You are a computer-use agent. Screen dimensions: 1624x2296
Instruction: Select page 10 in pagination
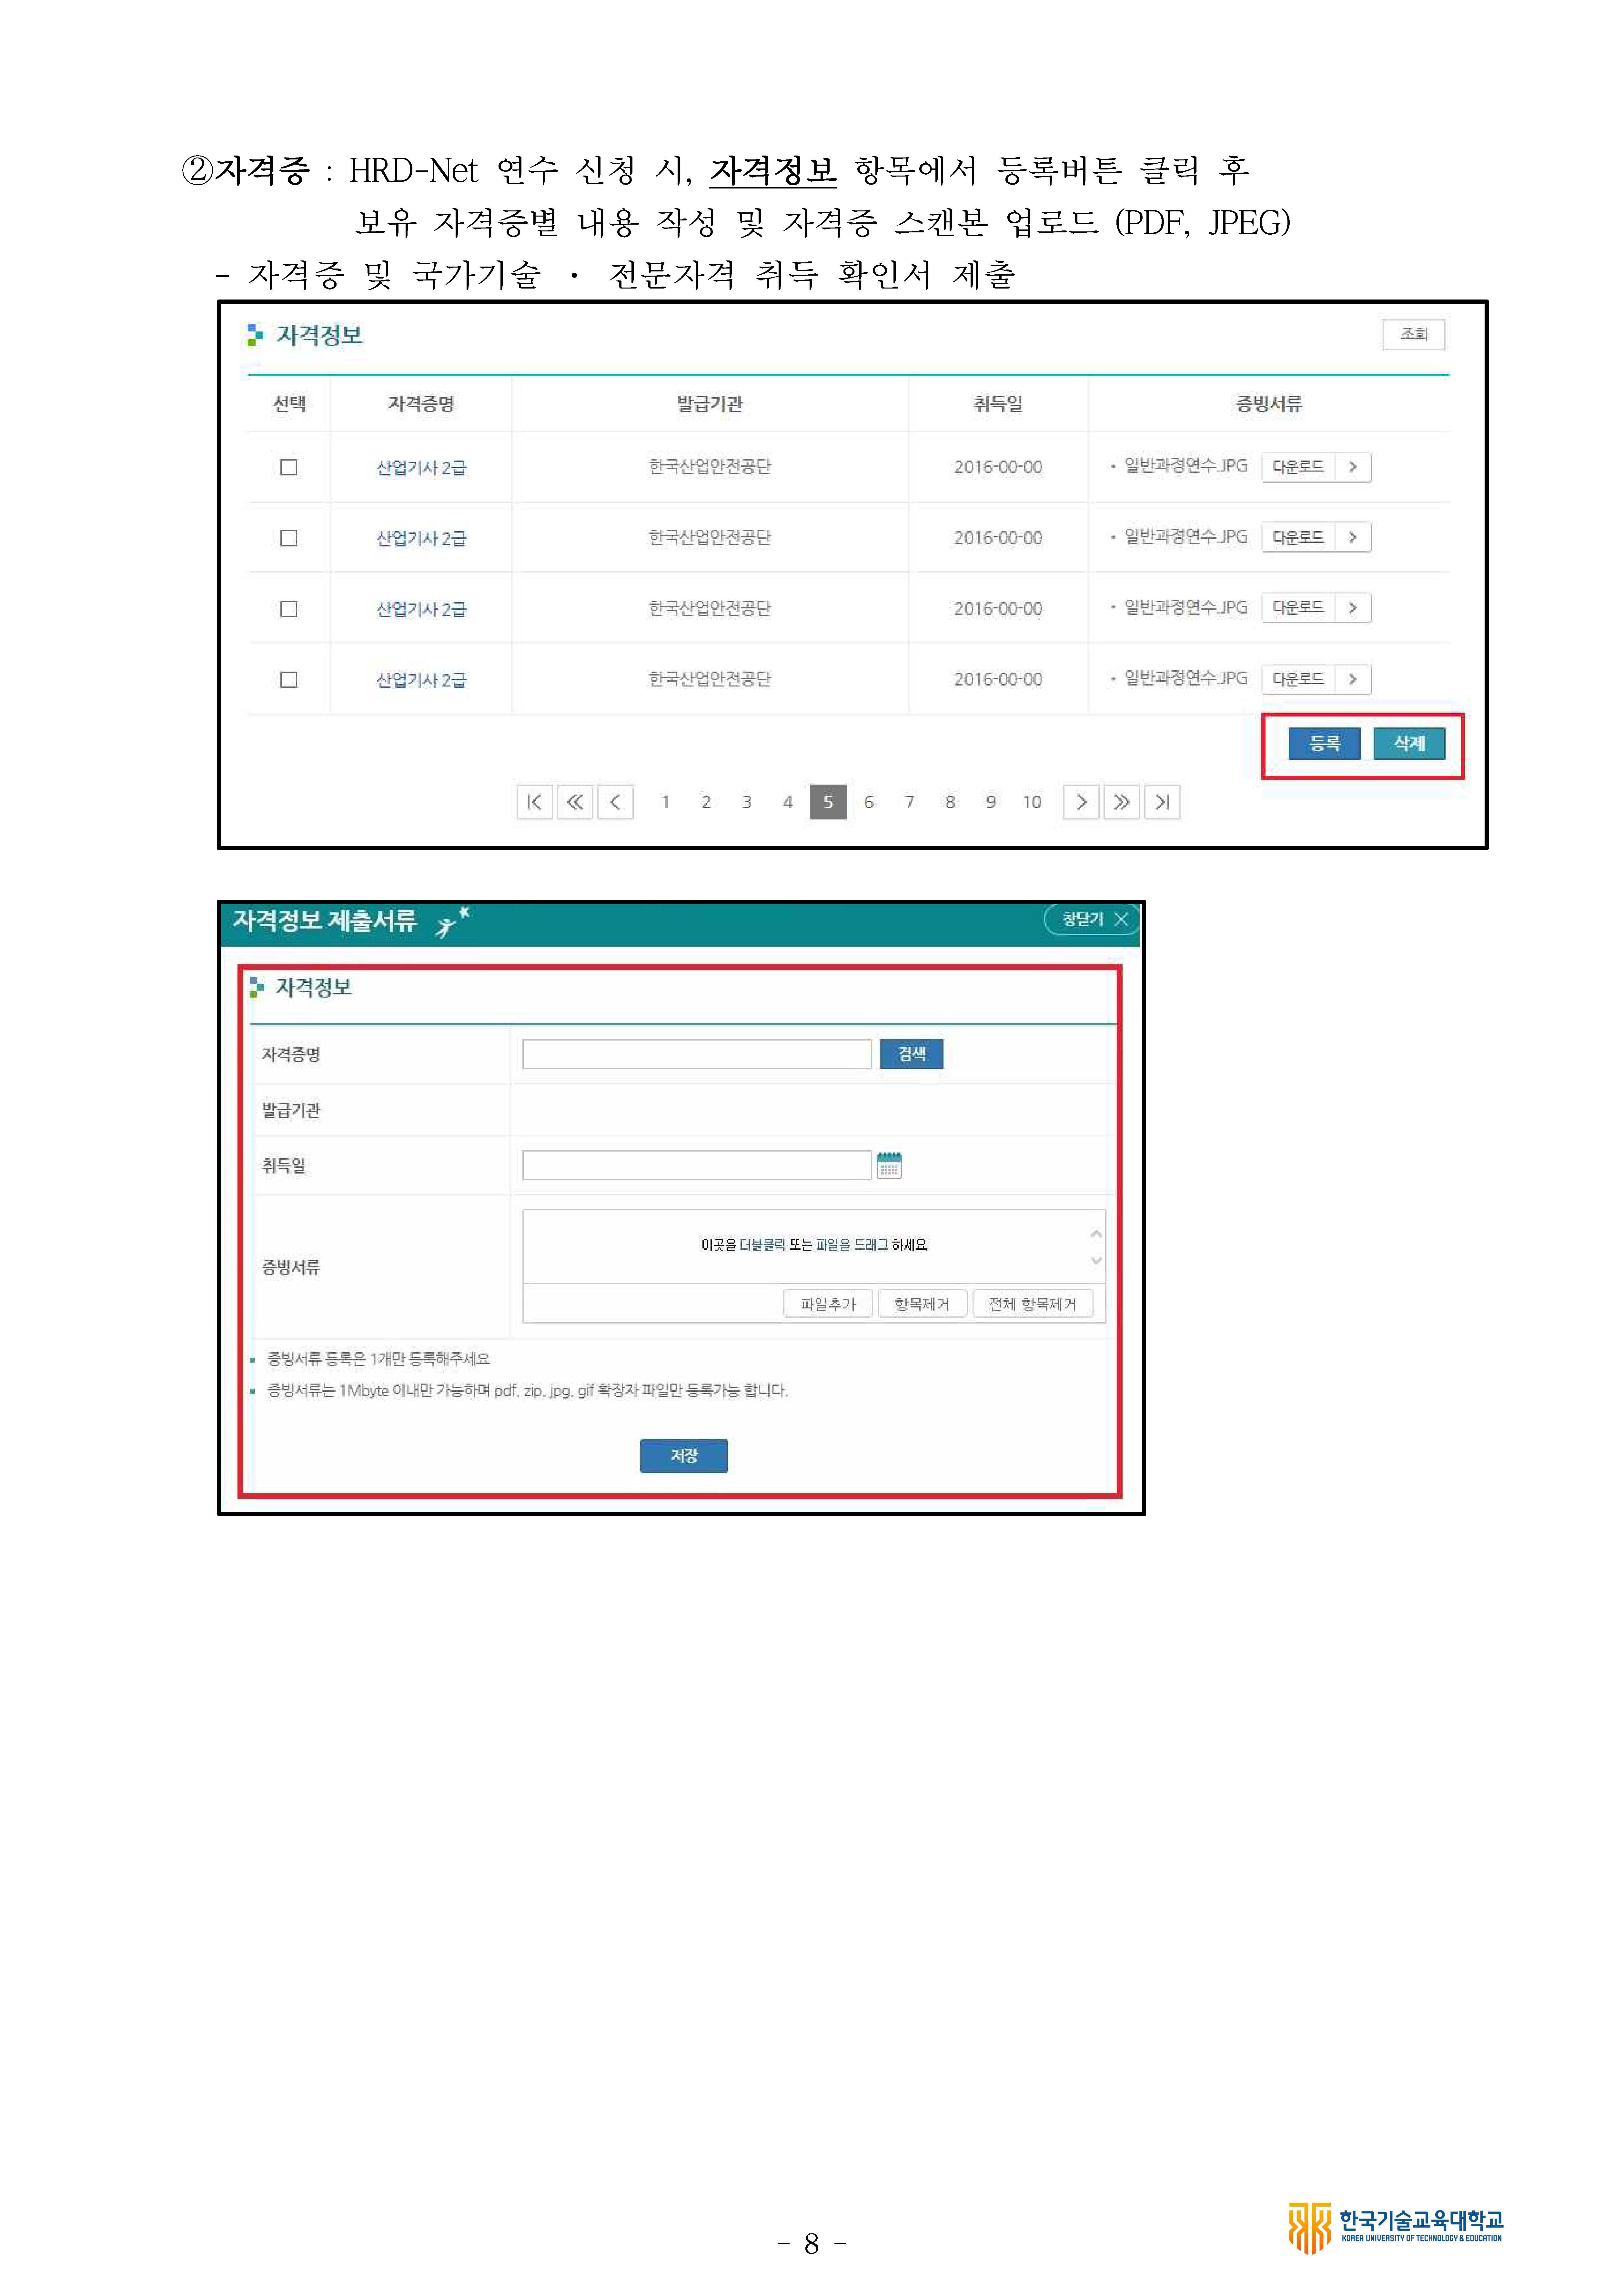pyautogui.click(x=1032, y=802)
